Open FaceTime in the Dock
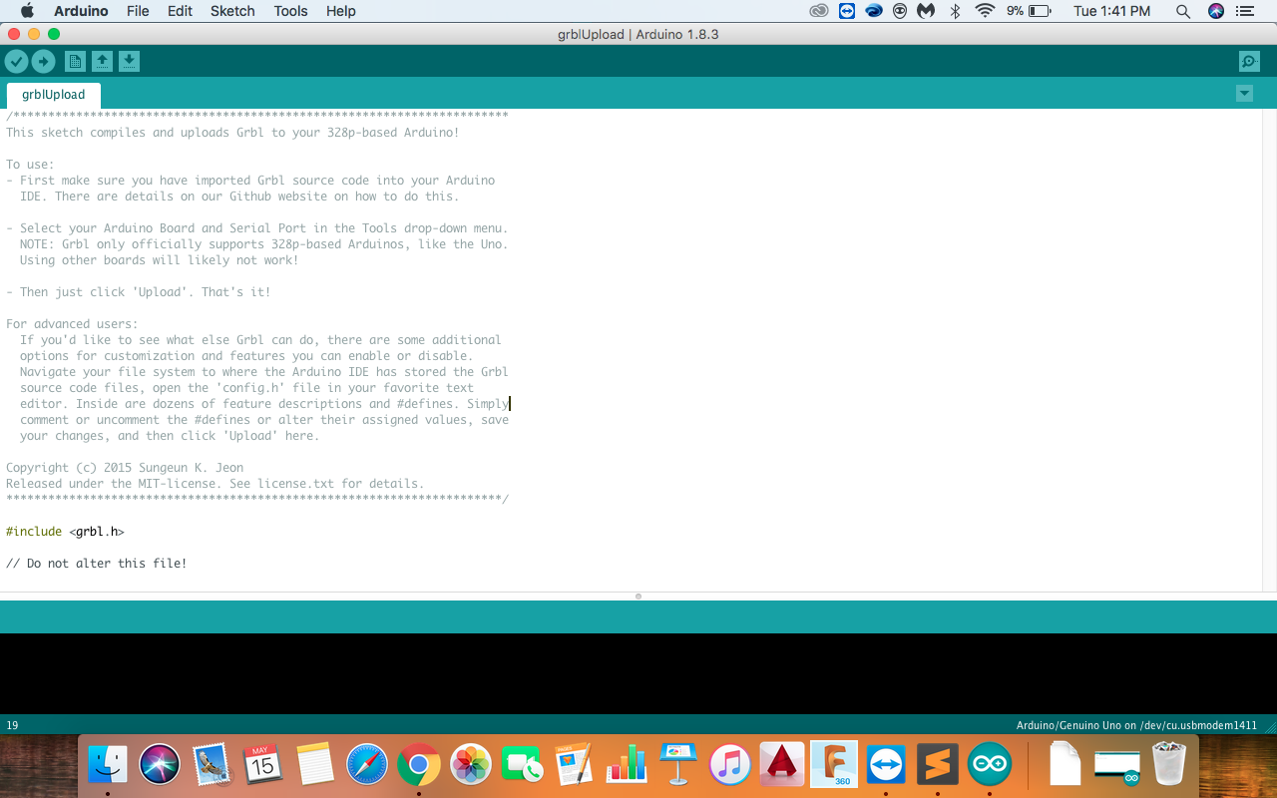The width and height of the screenshot is (1277, 798). click(523, 765)
